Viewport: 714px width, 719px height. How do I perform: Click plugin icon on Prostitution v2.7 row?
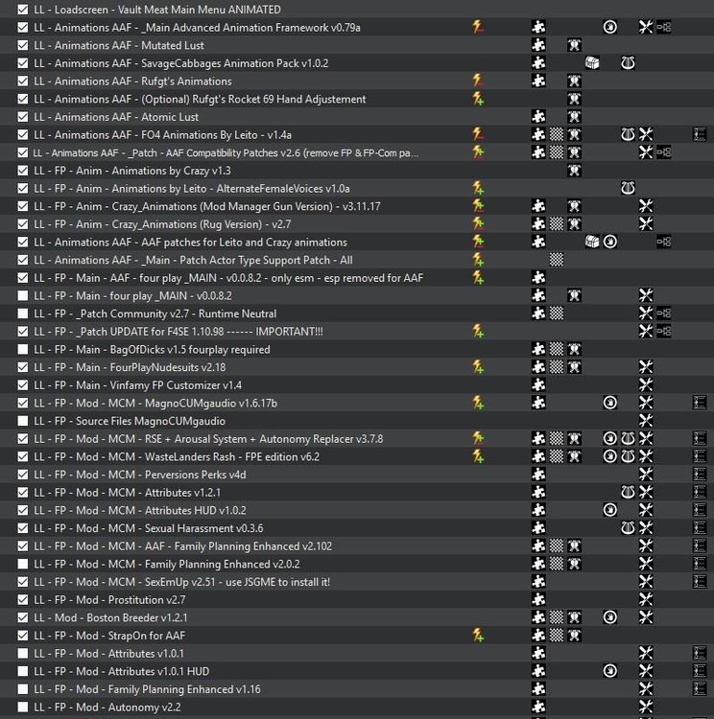[538, 599]
